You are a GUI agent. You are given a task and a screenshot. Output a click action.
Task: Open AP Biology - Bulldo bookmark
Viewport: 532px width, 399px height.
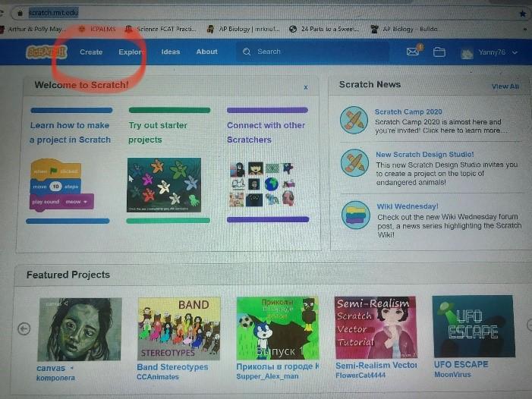pyautogui.click(x=404, y=29)
